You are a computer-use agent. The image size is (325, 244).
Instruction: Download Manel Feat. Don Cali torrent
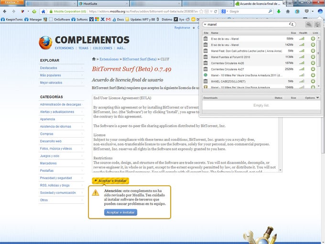313,51
